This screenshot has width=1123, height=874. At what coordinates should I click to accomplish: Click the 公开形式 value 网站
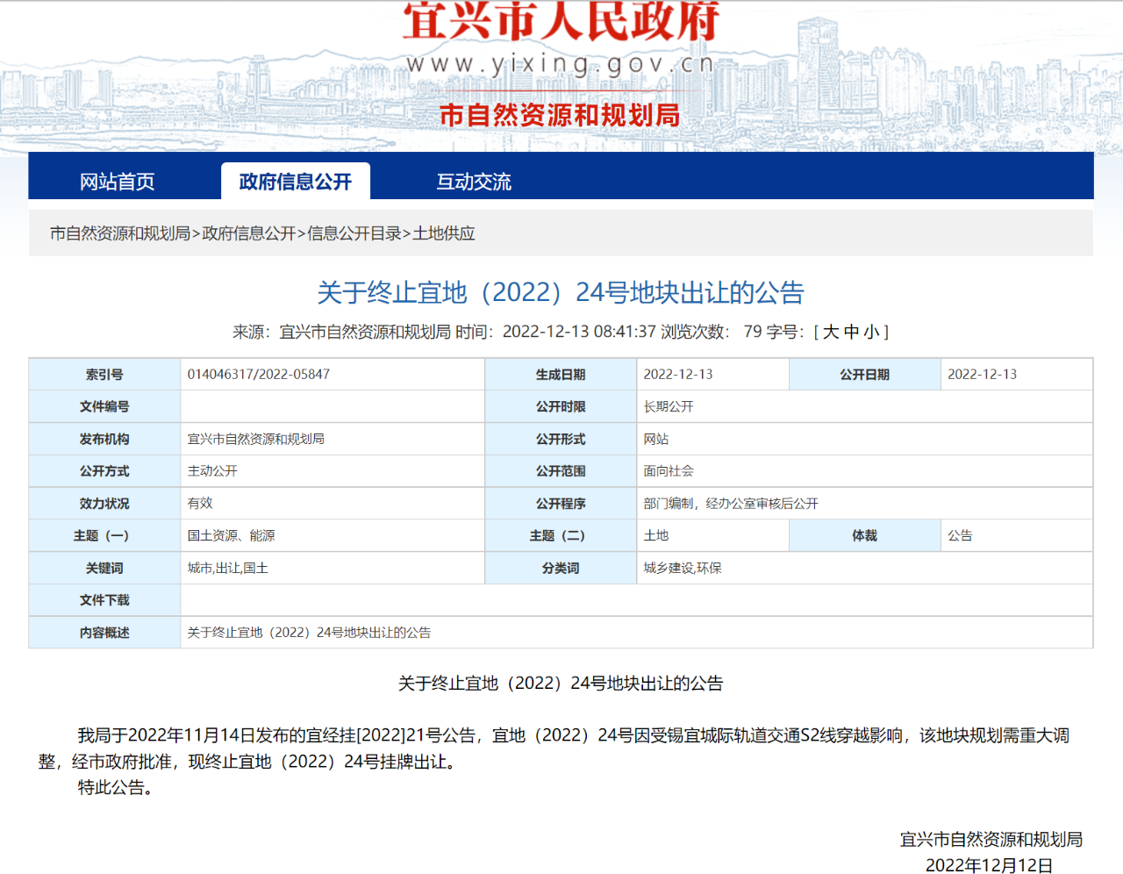click(x=656, y=439)
